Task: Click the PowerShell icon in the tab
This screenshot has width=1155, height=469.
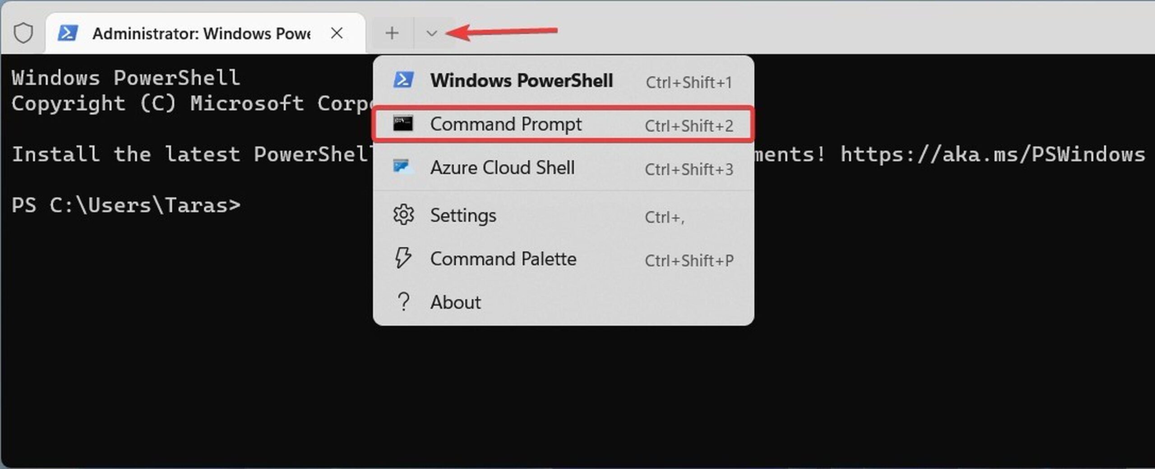Action: (x=68, y=33)
